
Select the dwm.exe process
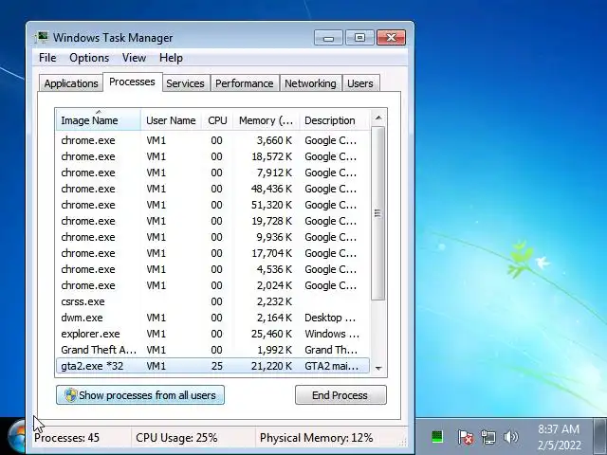click(212, 318)
